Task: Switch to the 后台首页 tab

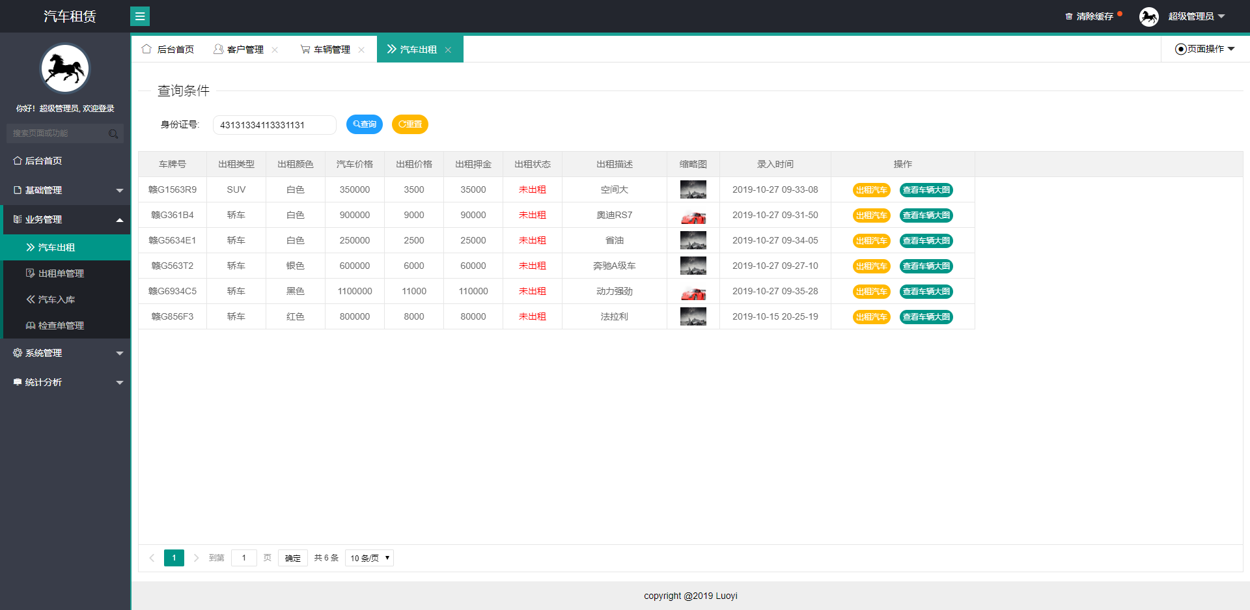Action: pos(168,49)
